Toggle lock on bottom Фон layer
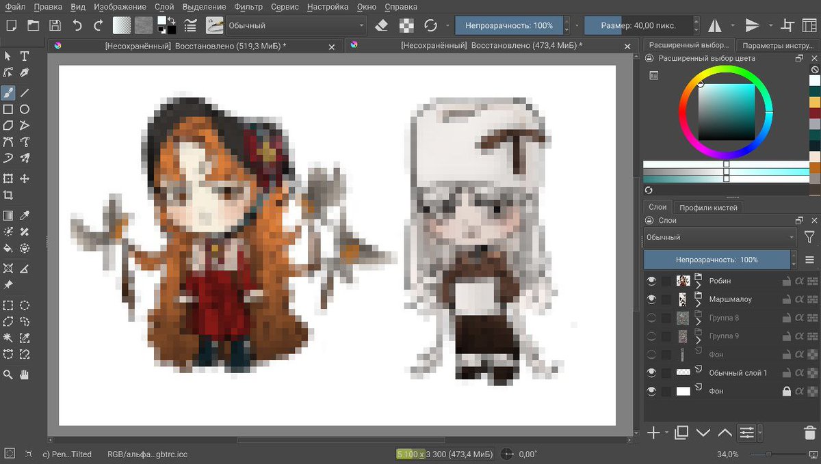The height and width of the screenshot is (464, 821). pyautogui.click(x=787, y=392)
